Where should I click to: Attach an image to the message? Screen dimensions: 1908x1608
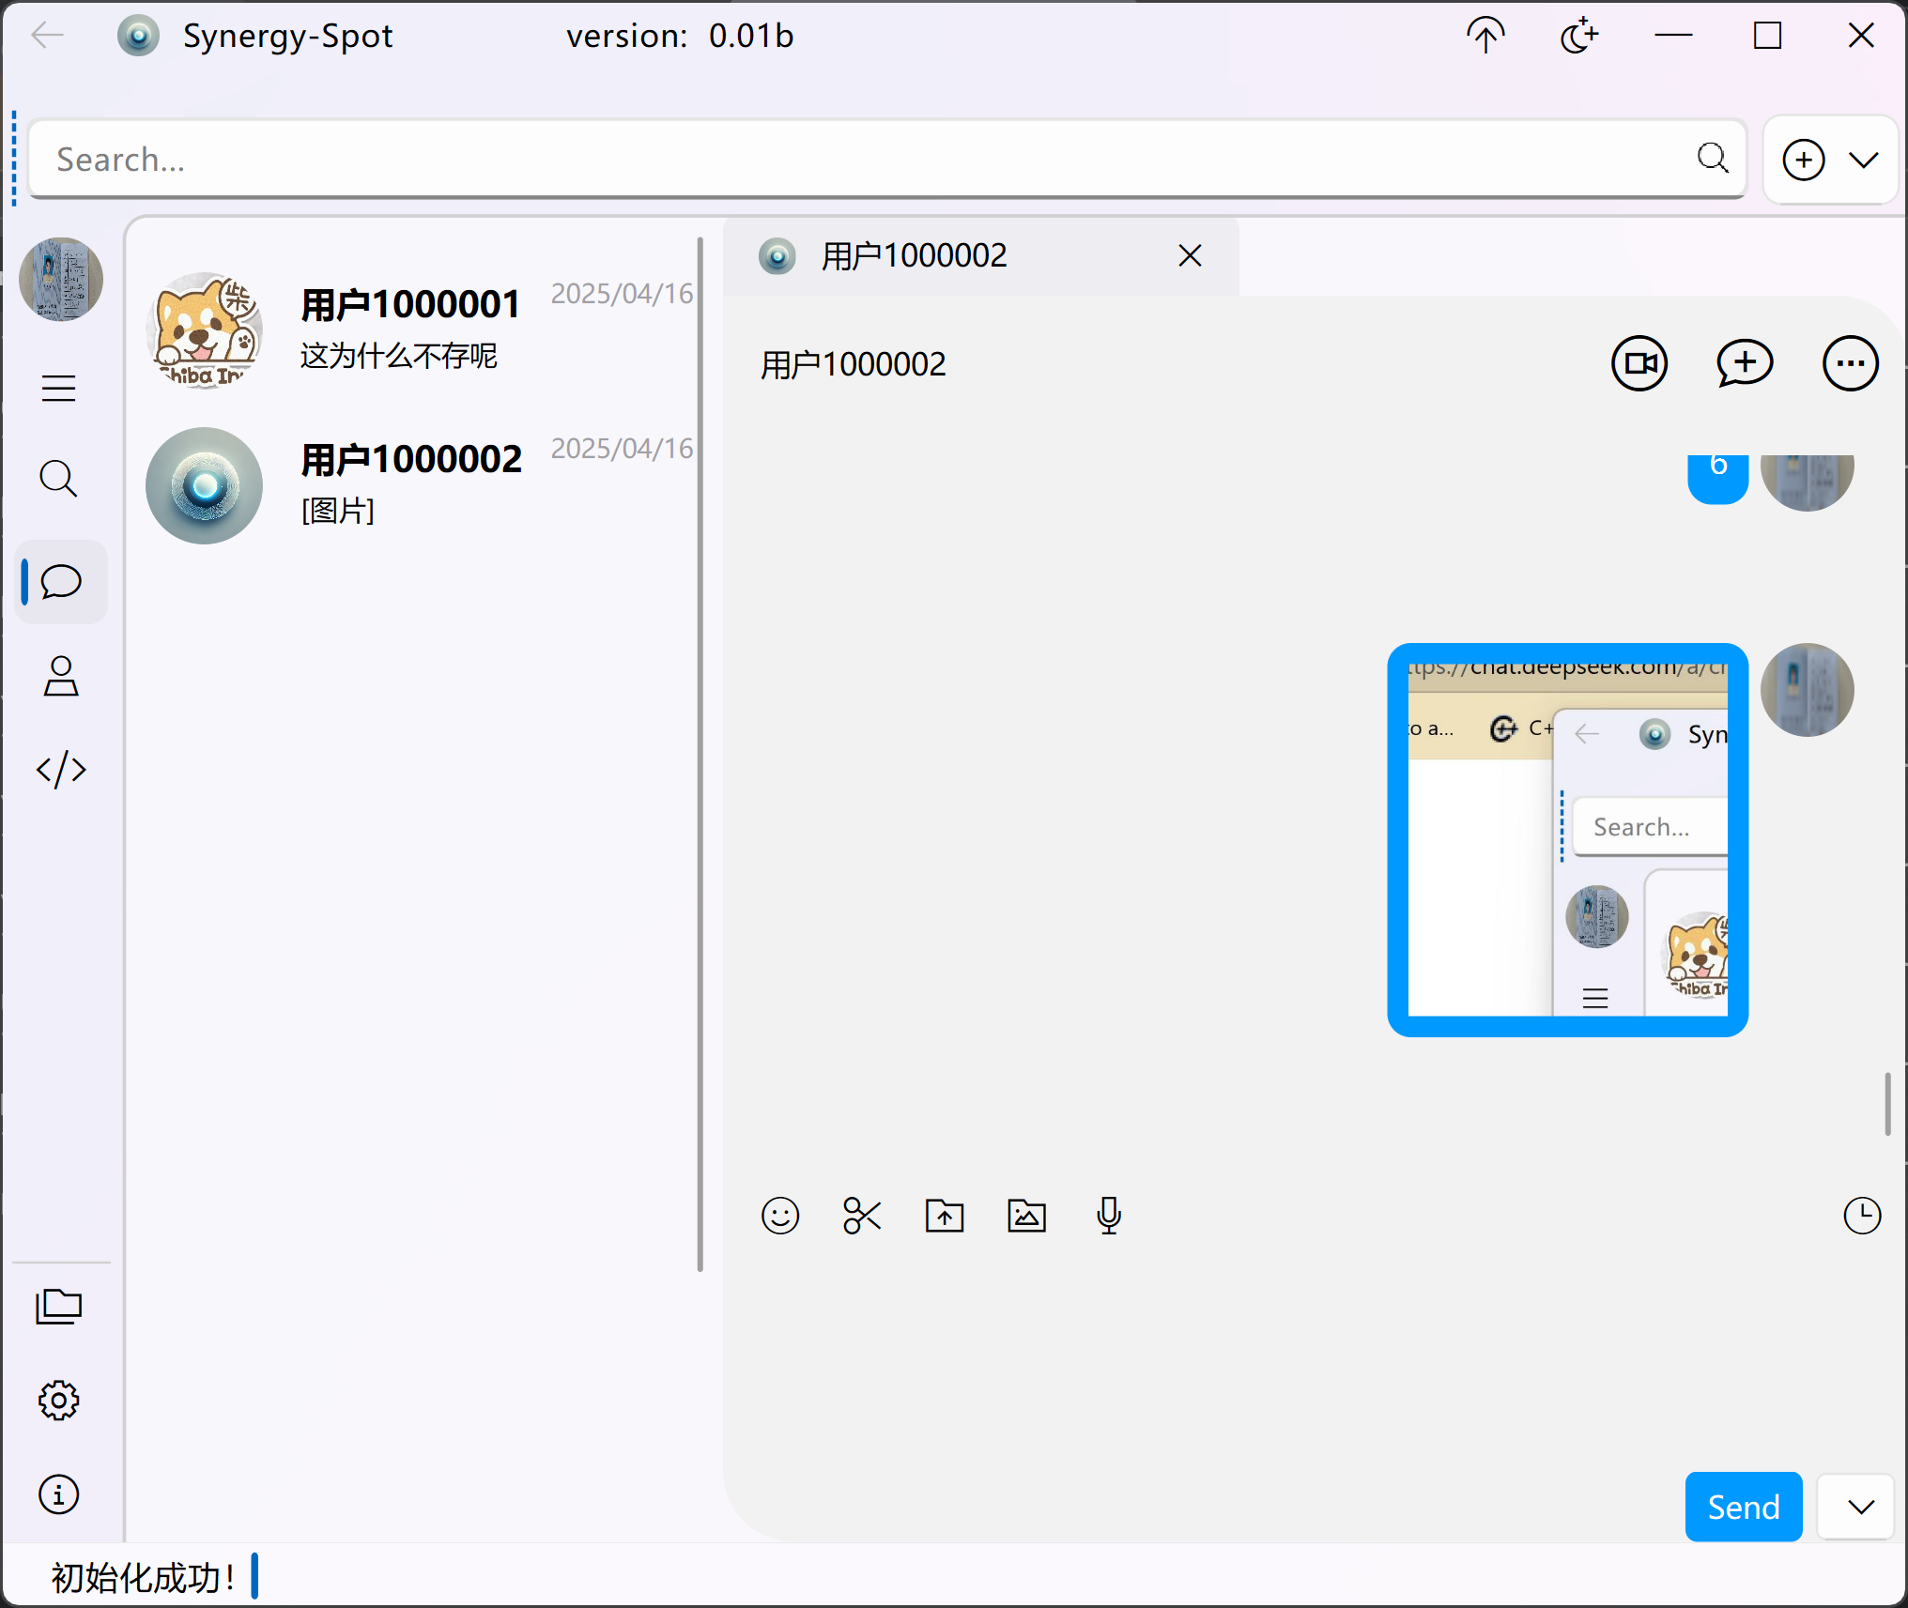point(1026,1216)
